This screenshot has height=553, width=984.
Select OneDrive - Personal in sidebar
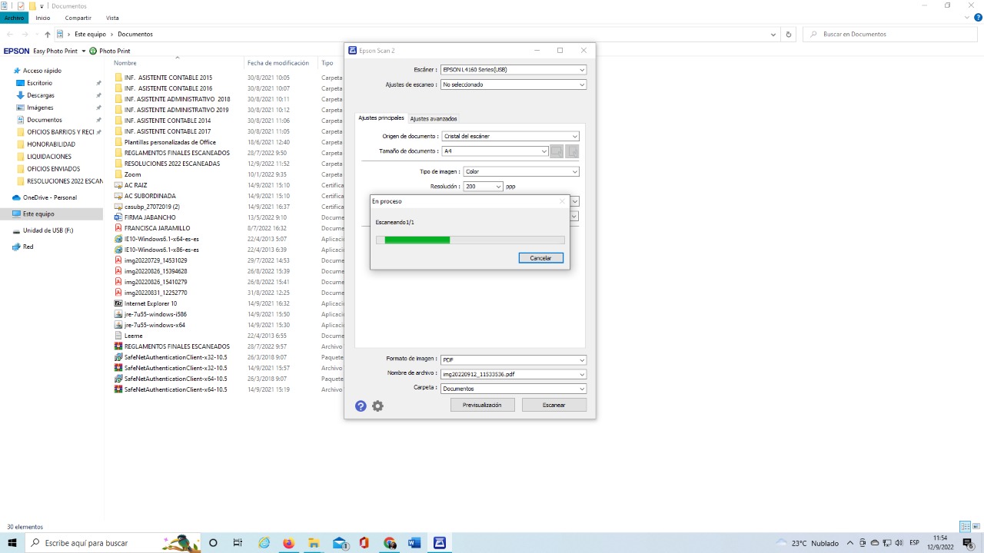(49, 197)
